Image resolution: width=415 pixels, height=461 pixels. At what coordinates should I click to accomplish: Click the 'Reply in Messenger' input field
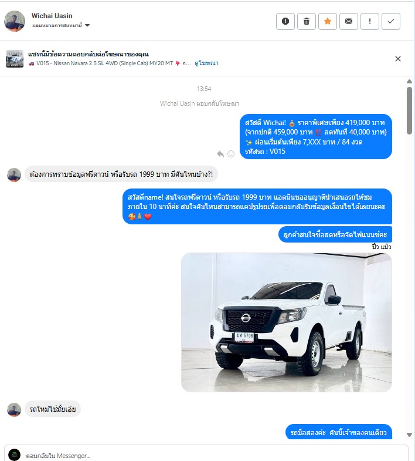[x=215, y=455]
